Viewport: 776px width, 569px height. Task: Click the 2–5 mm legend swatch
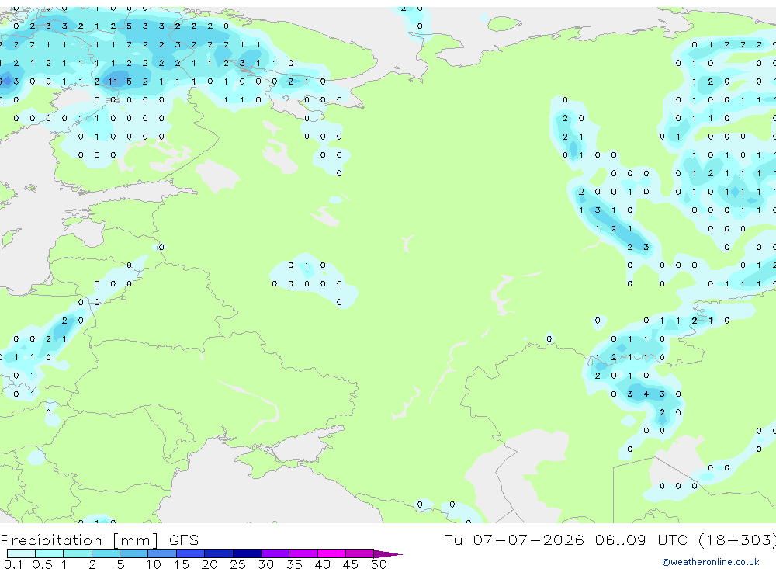[x=106, y=553]
